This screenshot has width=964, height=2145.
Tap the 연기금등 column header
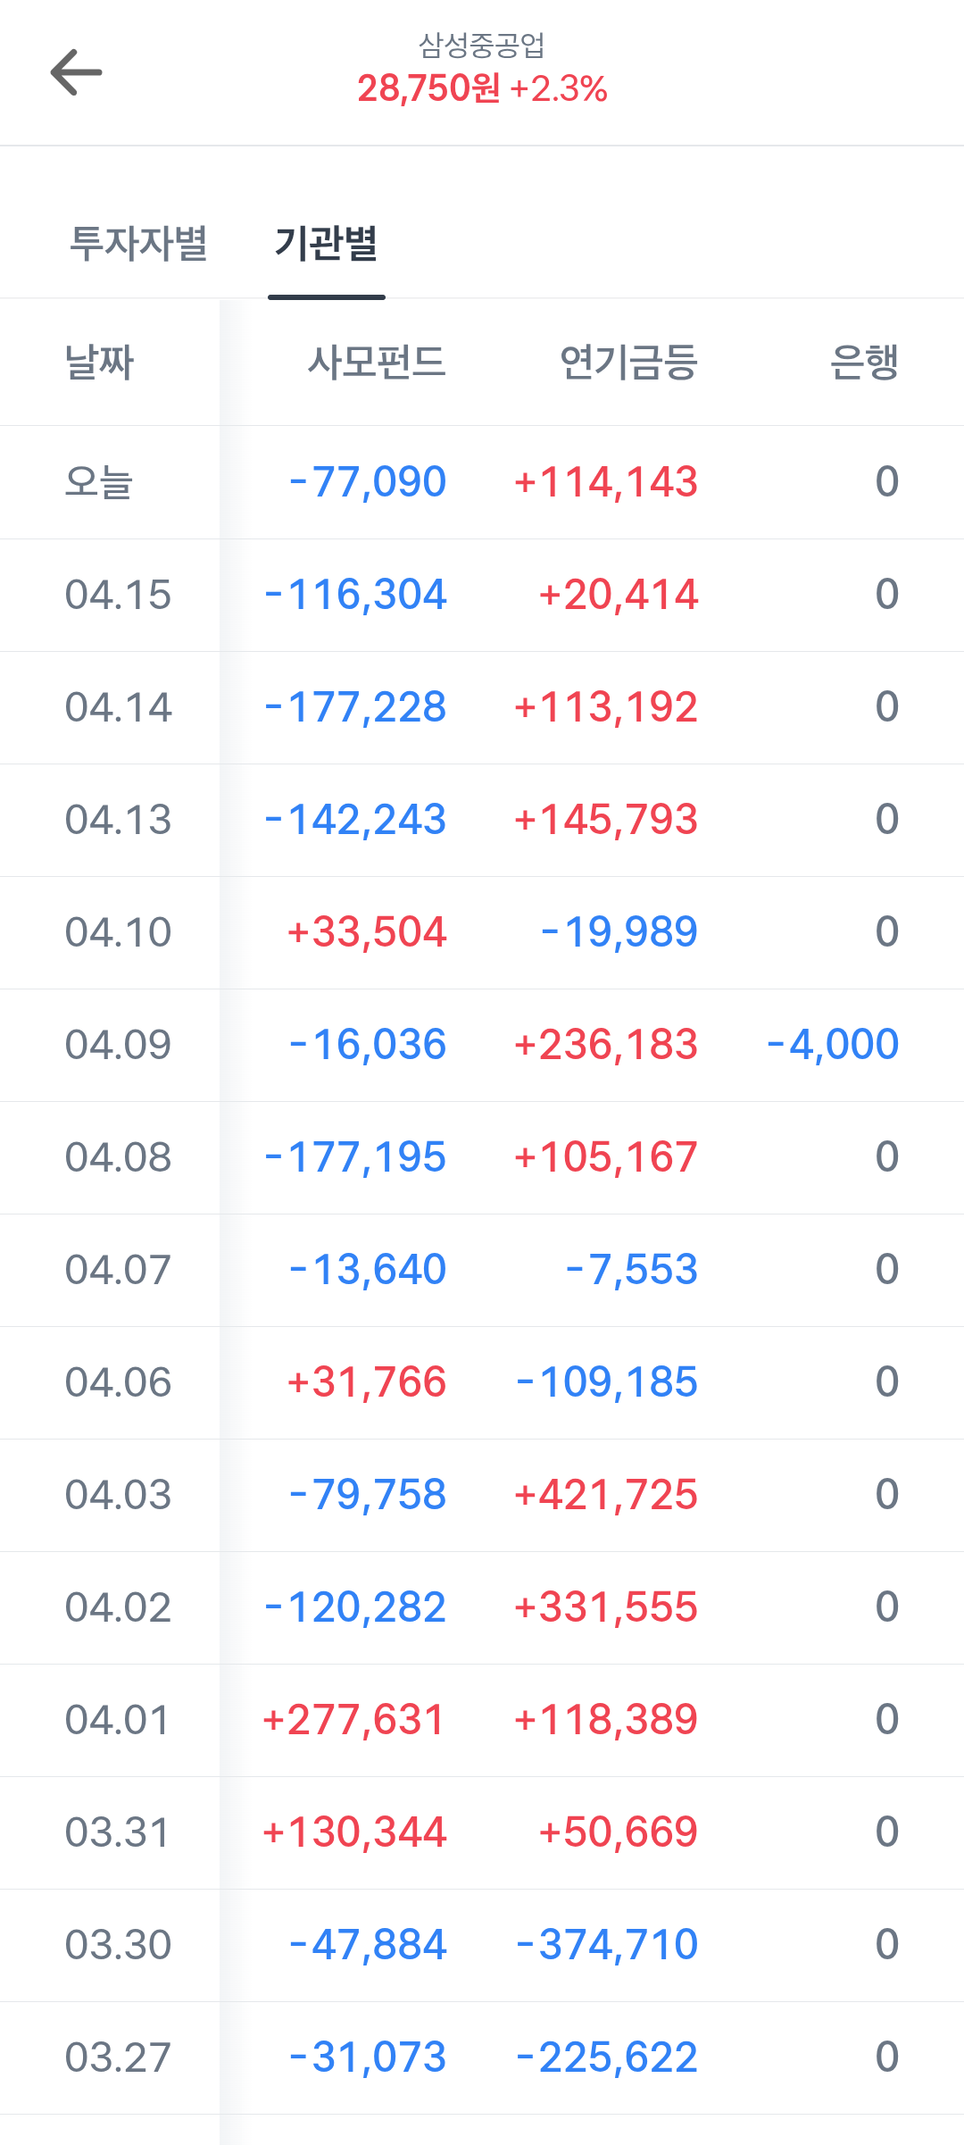[628, 363]
